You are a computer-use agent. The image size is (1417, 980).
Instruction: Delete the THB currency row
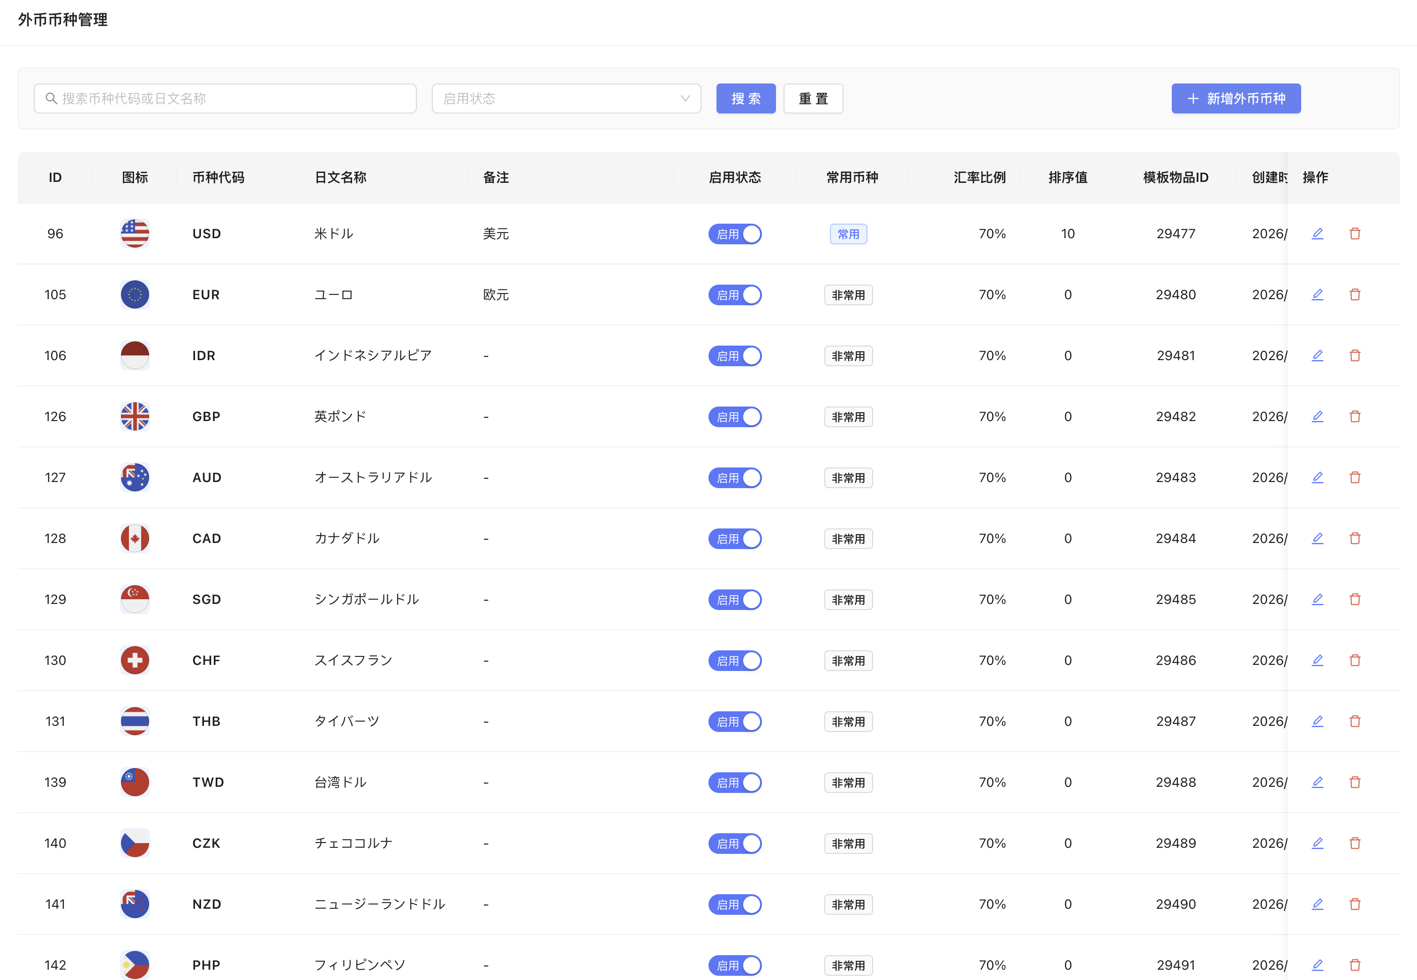click(x=1354, y=721)
